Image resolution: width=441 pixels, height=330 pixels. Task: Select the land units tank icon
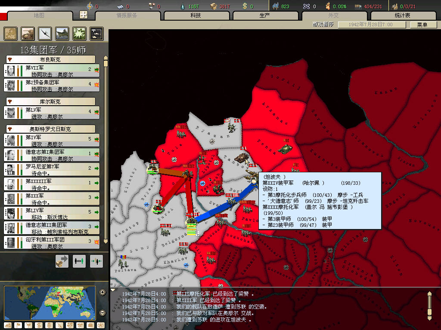(28, 33)
